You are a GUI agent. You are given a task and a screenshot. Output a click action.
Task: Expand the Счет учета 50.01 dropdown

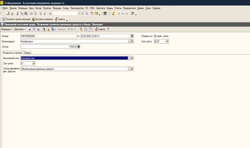[x=167, y=41]
